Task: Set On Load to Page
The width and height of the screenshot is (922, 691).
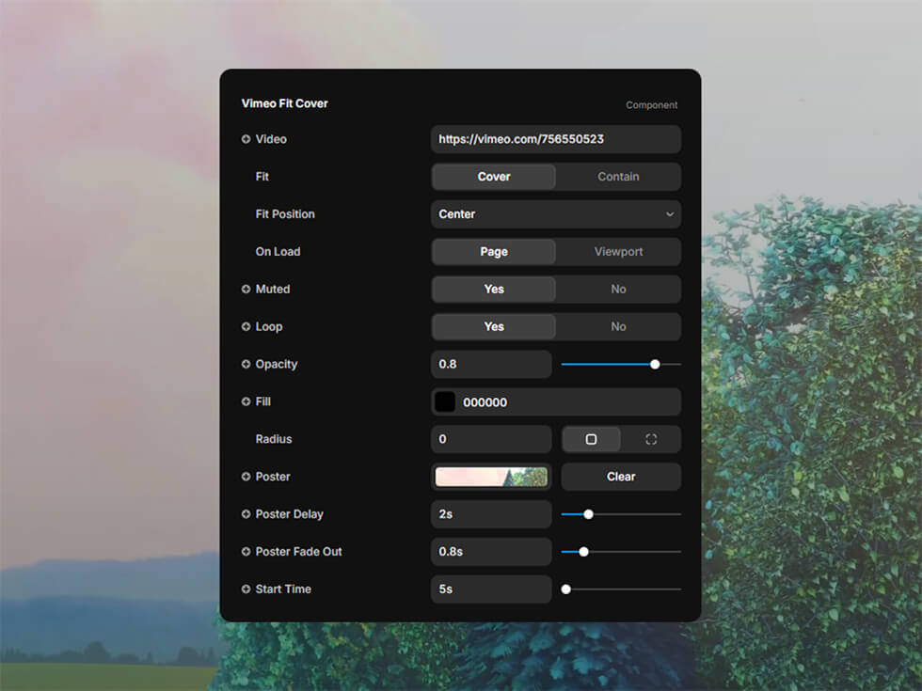Action: (x=493, y=252)
